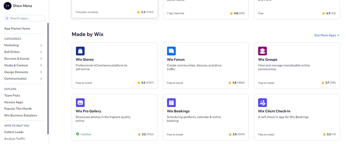Click the star beside the 3.2 (14) rating
Image resolution: width=346 pixels, height=144 pixels.
[x=324, y=134]
